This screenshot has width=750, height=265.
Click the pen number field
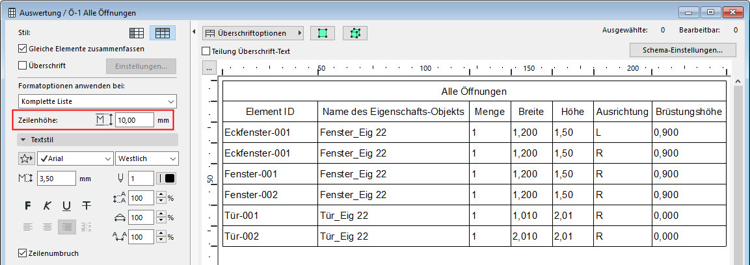tap(141, 179)
